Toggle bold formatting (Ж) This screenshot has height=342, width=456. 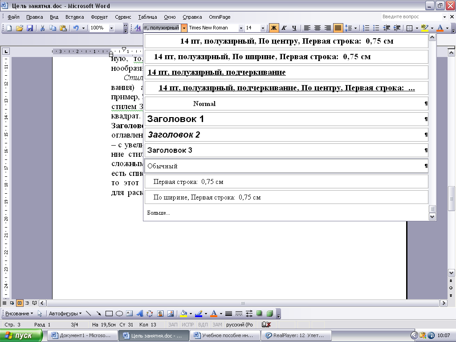(x=274, y=28)
